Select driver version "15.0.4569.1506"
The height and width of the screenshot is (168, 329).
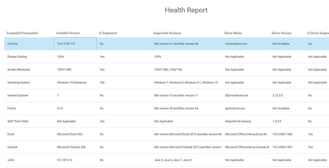coord(282,134)
